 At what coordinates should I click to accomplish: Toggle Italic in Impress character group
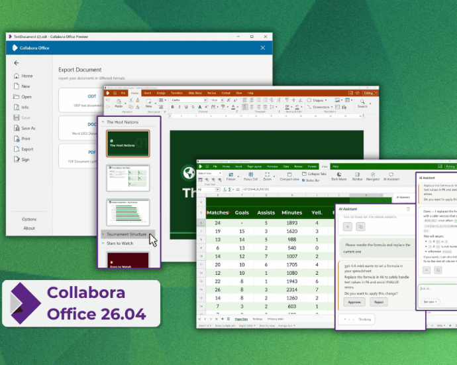(x=179, y=107)
